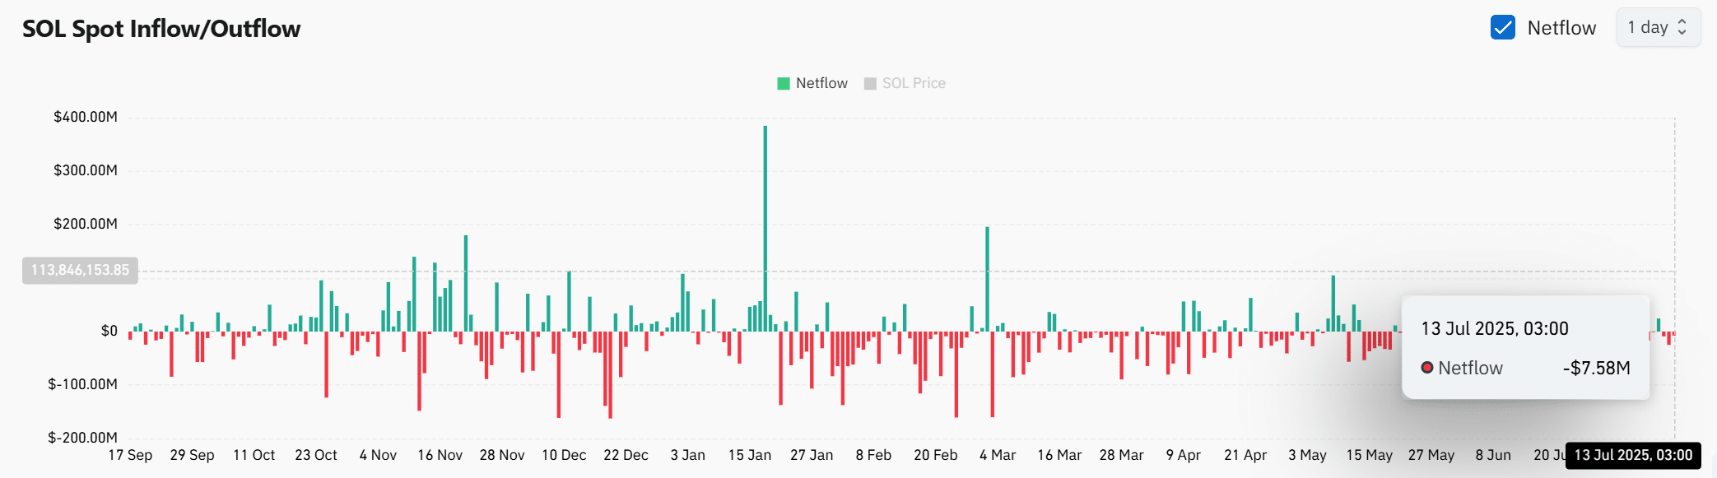Viewport: 1717px width, 478px height.
Task: Click the "17 Sep" x-axis label
Action: (130, 455)
